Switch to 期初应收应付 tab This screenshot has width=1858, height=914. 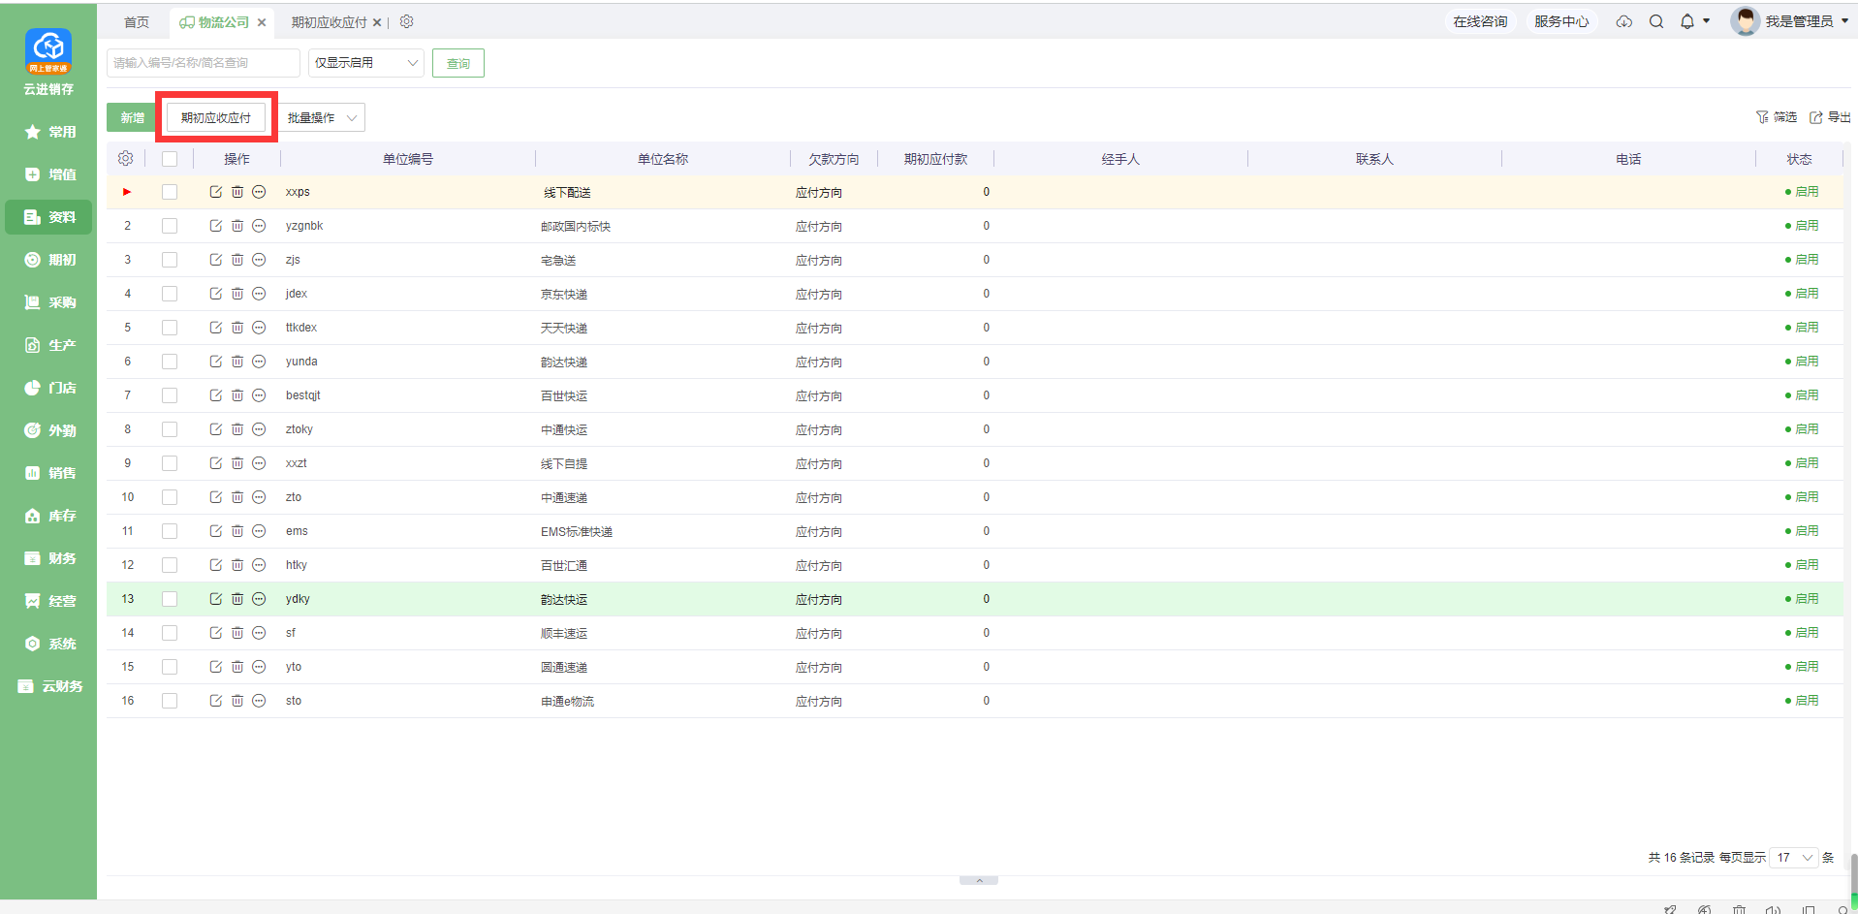tap(329, 21)
